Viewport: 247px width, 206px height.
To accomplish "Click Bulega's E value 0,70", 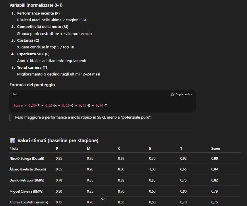I will click(x=152, y=158).
